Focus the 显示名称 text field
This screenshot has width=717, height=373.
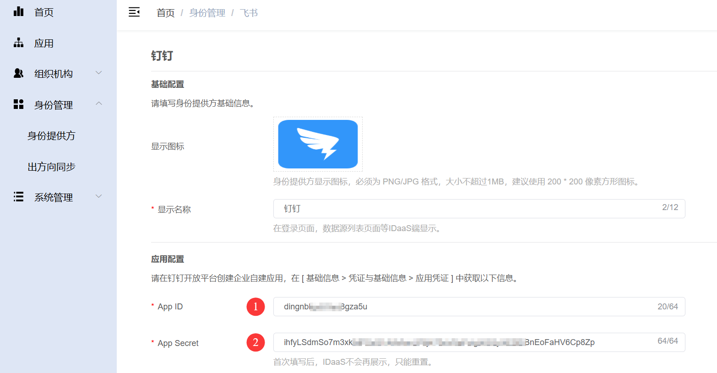(467, 209)
